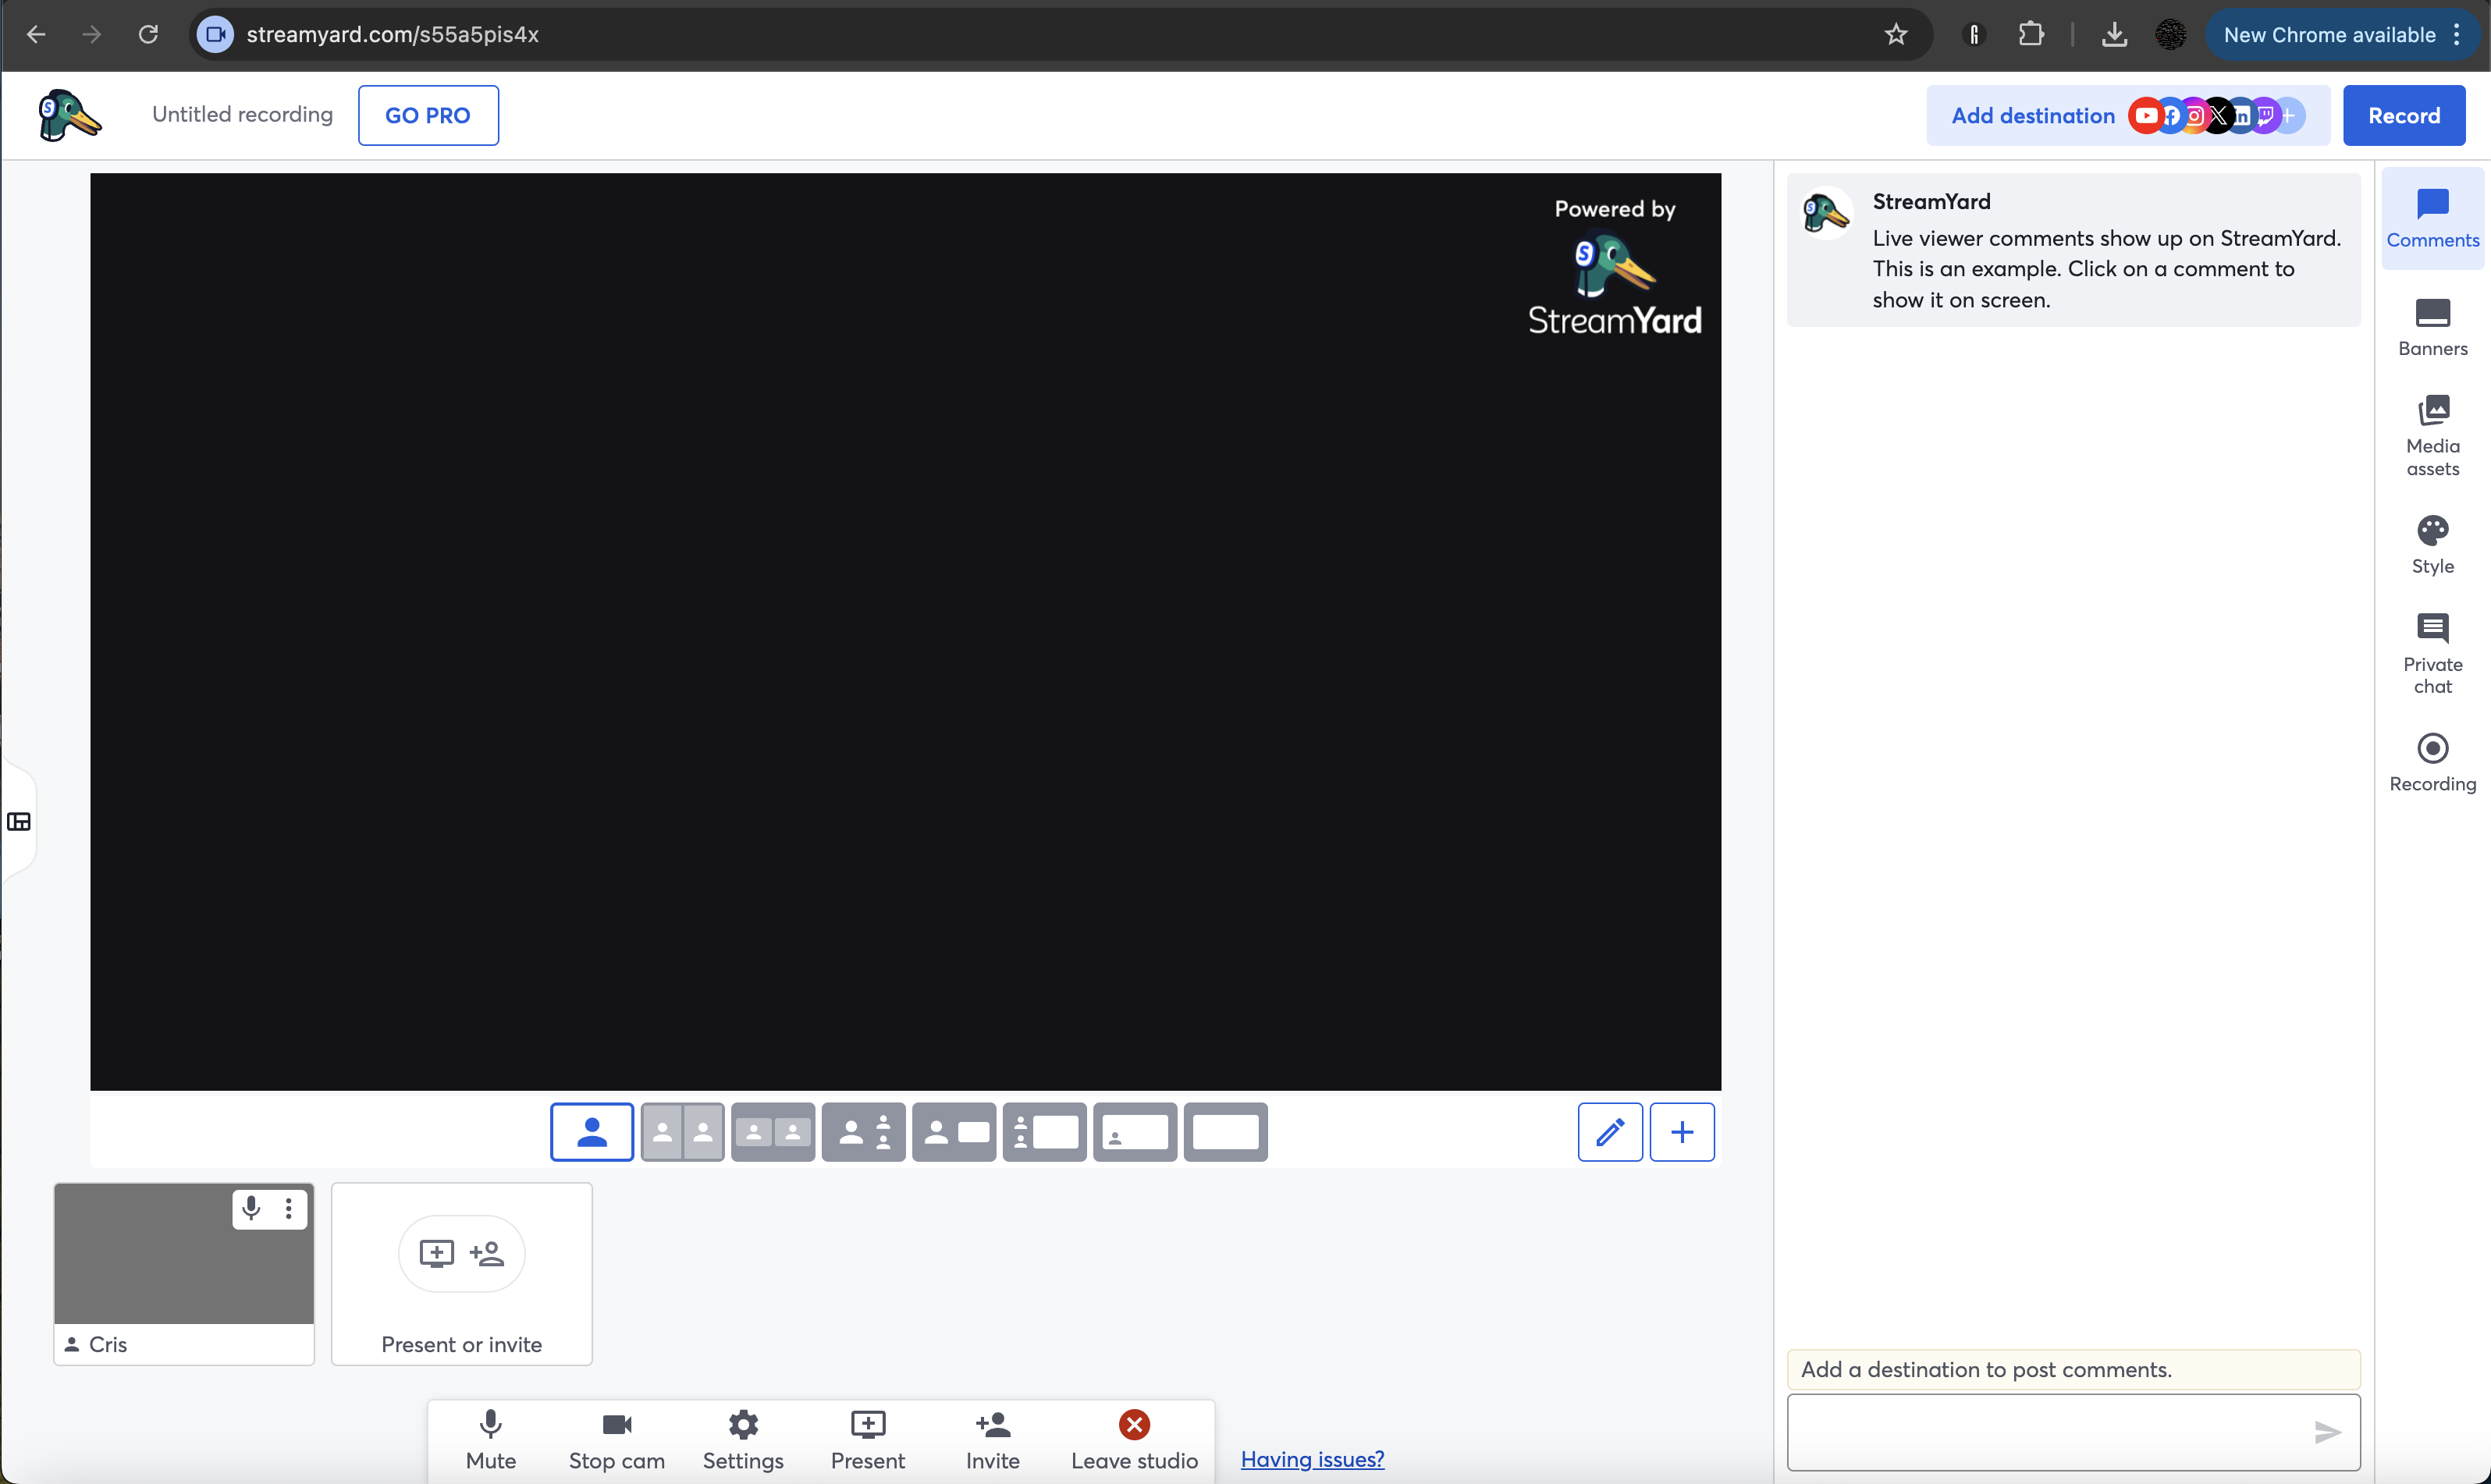The width and height of the screenshot is (2491, 1484).
Task: Open the Style panel tab
Action: [x=2432, y=545]
